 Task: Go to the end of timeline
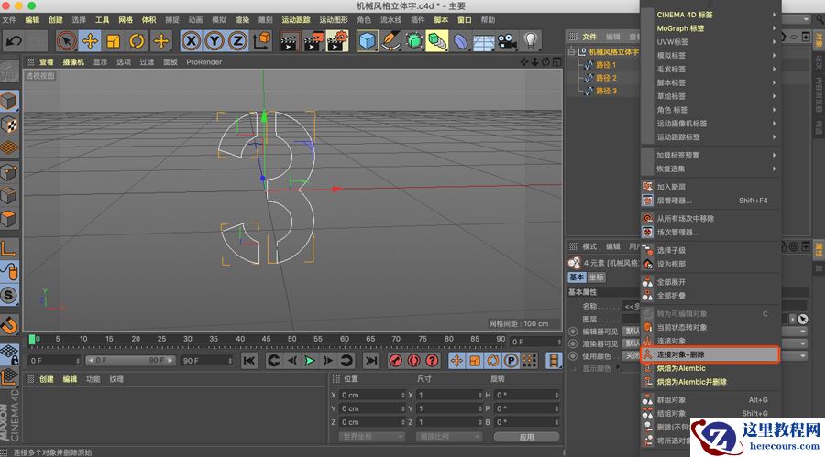click(371, 360)
